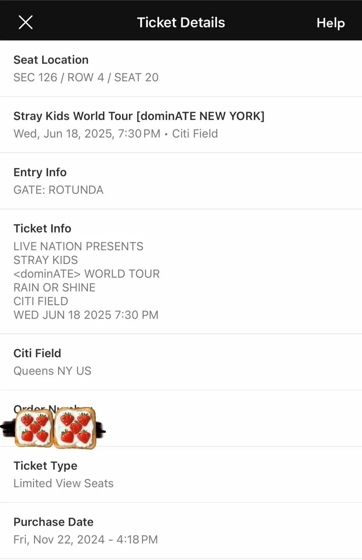Select the Wed, Jun 18, 2025 date line
Image resolution: width=362 pixels, height=560 pixels.
(x=115, y=134)
